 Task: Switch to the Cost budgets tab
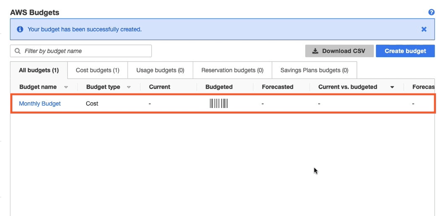(x=98, y=70)
